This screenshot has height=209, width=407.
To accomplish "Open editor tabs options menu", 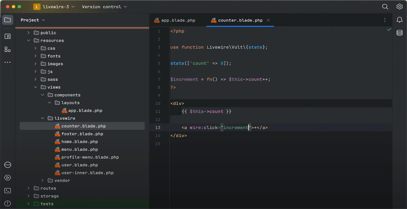I will tap(385, 20).
